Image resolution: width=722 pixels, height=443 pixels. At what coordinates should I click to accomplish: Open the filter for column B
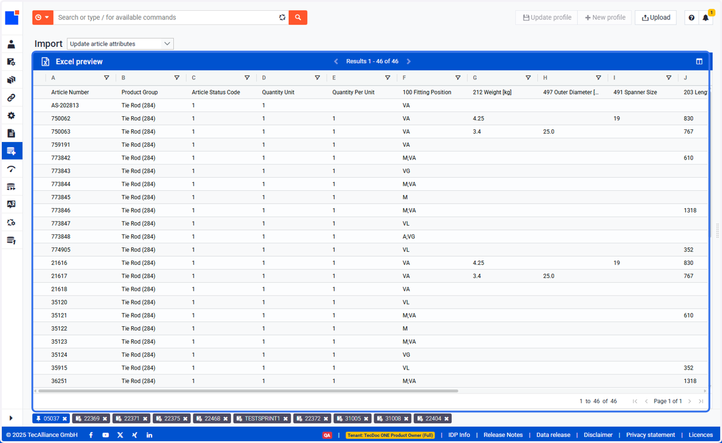tap(177, 78)
